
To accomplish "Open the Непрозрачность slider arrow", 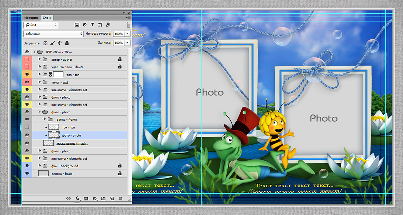I will click(x=128, y=34).
